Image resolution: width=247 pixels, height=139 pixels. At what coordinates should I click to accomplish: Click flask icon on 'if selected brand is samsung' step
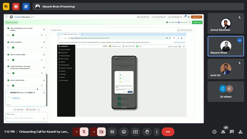(44, 67)
